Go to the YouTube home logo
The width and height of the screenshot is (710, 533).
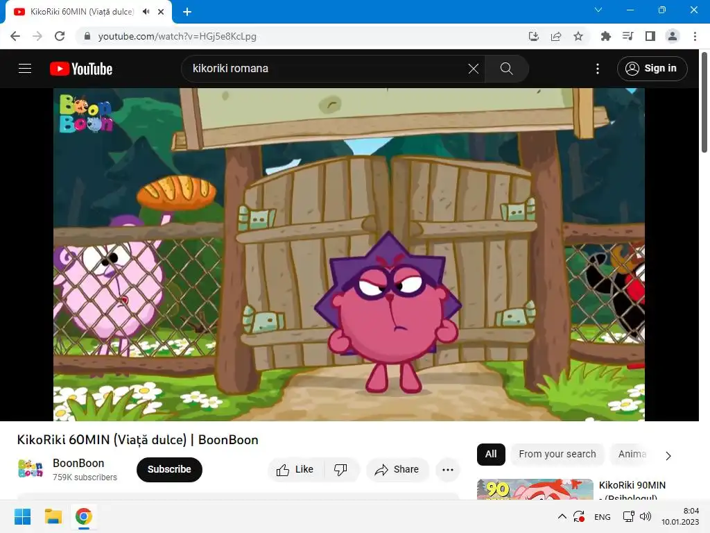click(81, 69)
